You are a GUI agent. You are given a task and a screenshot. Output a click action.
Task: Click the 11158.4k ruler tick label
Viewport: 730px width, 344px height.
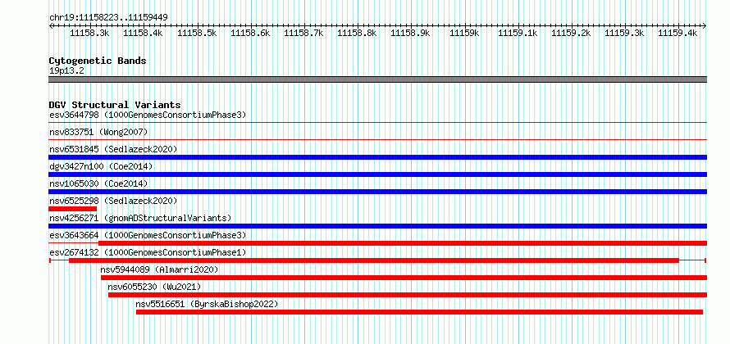(143, 34)
